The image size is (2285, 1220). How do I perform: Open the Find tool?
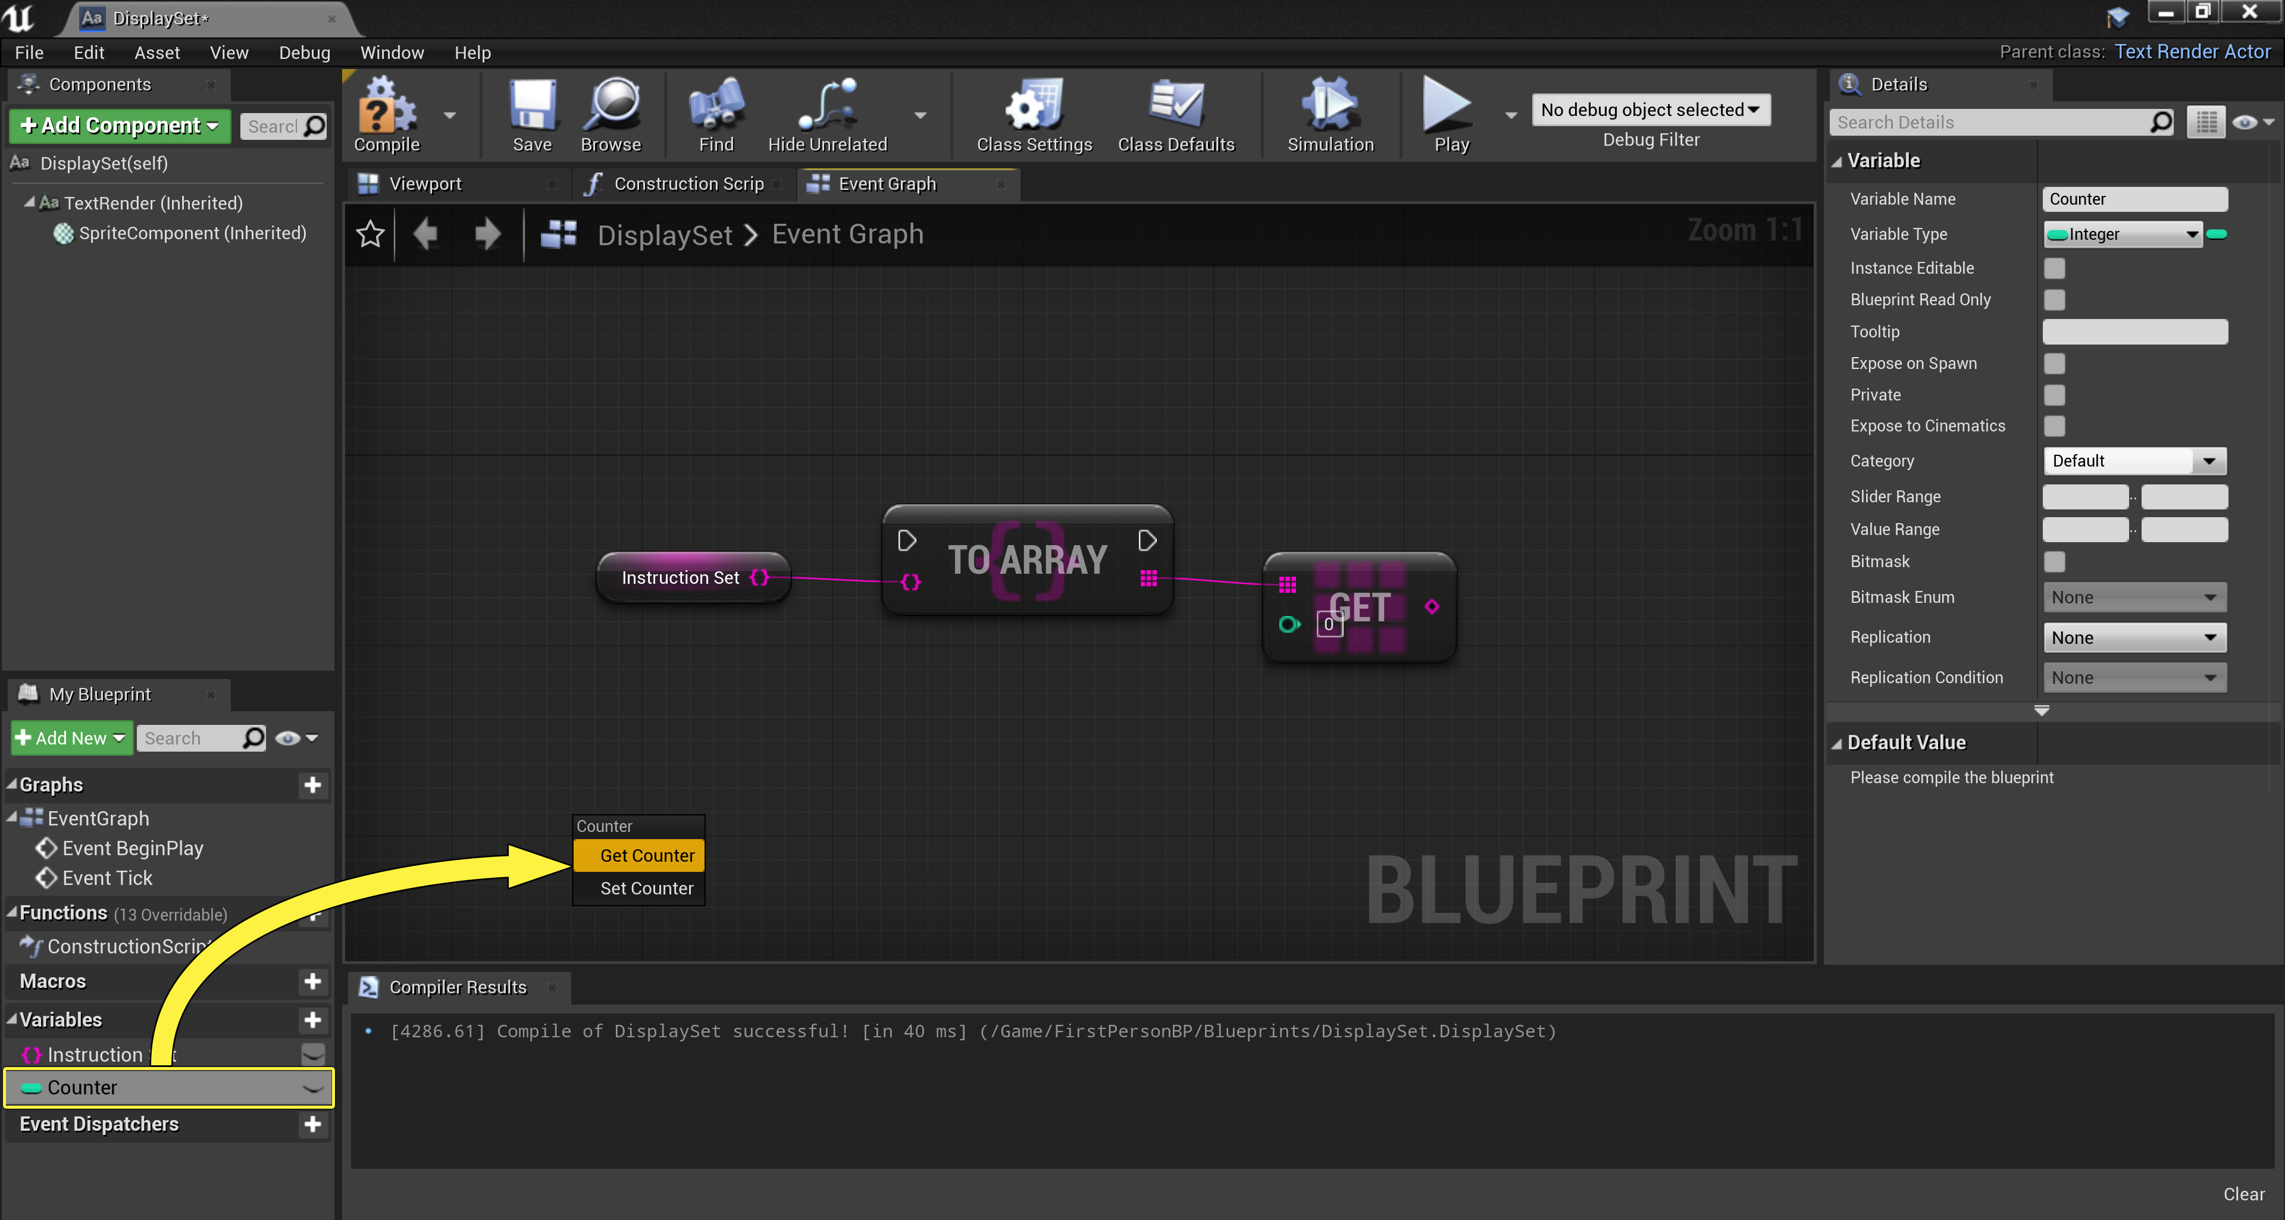pos(715,115)
